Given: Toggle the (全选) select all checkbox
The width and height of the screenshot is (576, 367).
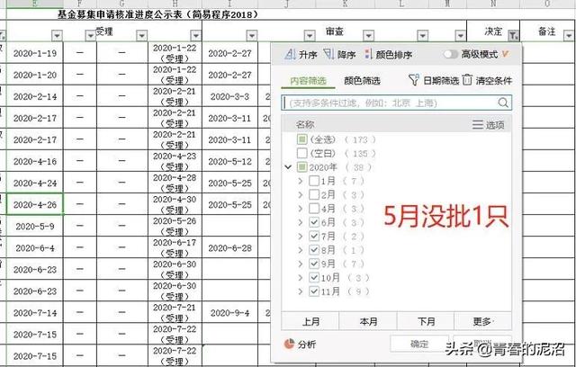Looking at the screenshot, I should click(x=301, y=140).
